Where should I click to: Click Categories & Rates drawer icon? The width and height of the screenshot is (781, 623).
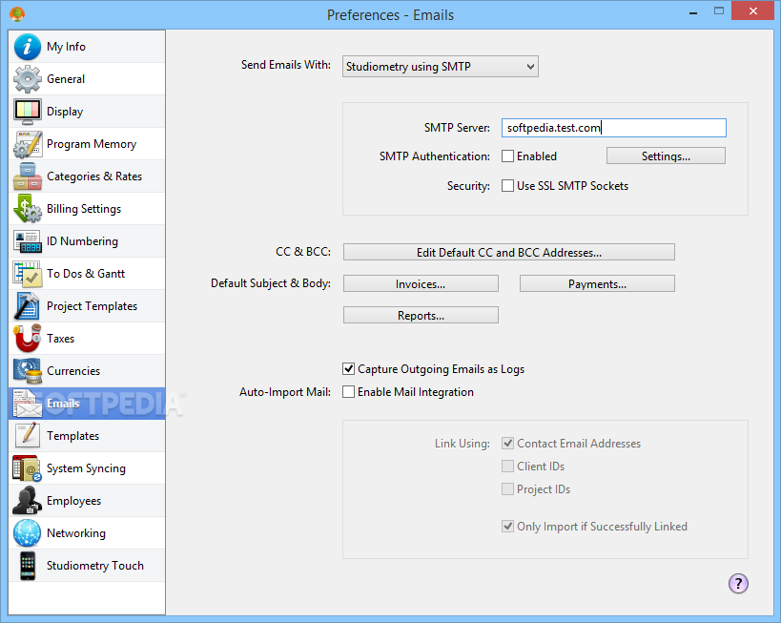tap(28, 177)
